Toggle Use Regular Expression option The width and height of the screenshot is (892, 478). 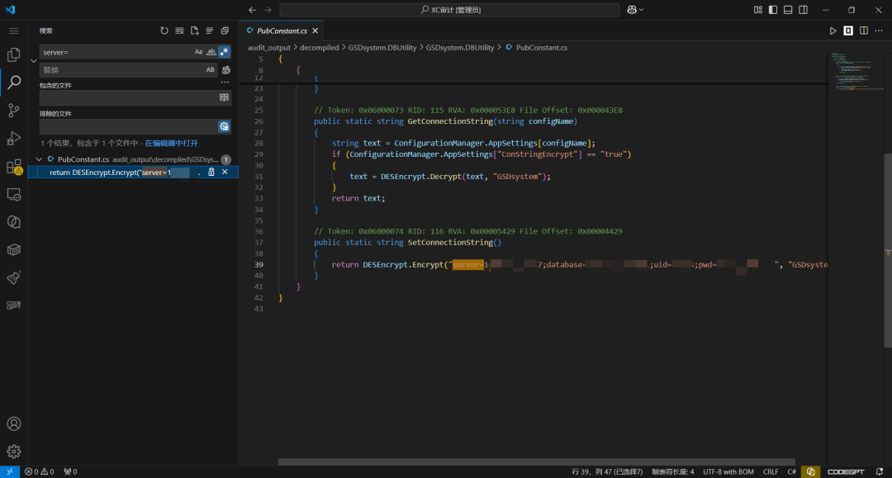point(224,52)
